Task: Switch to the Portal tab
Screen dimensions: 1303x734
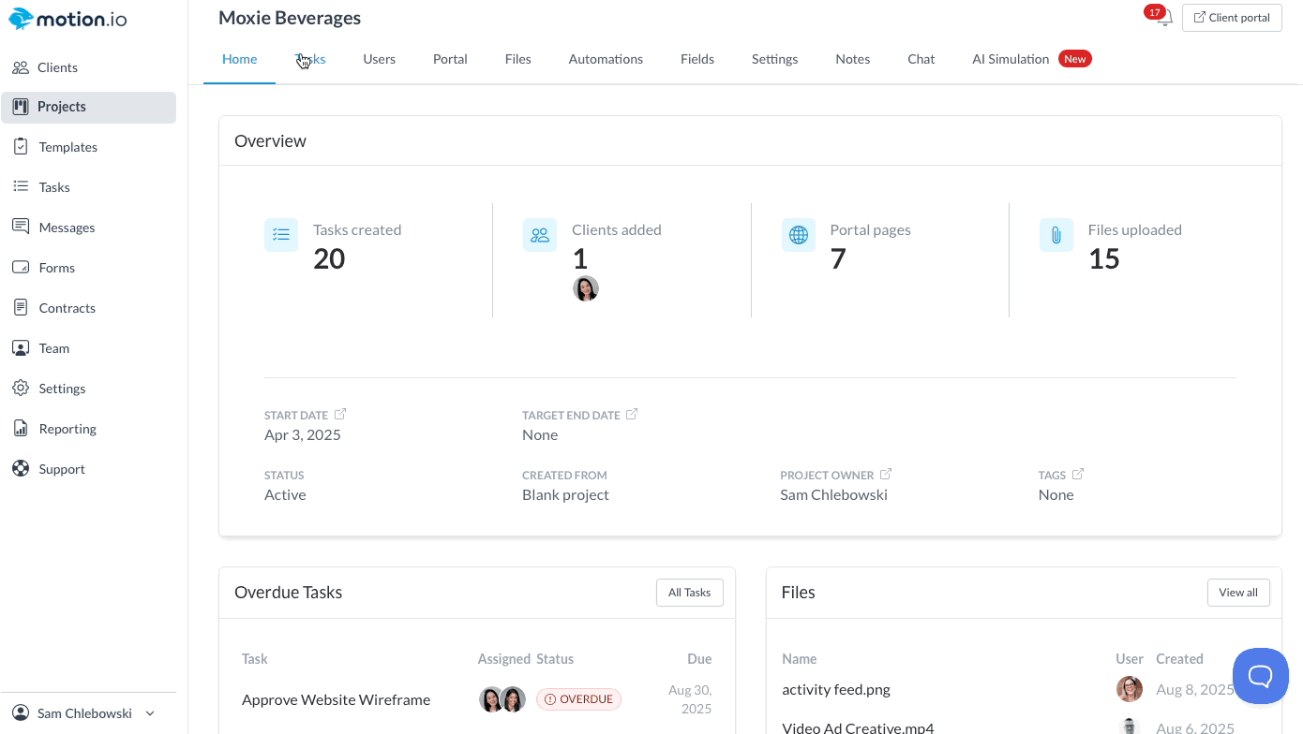Action: tap(450, 59)
